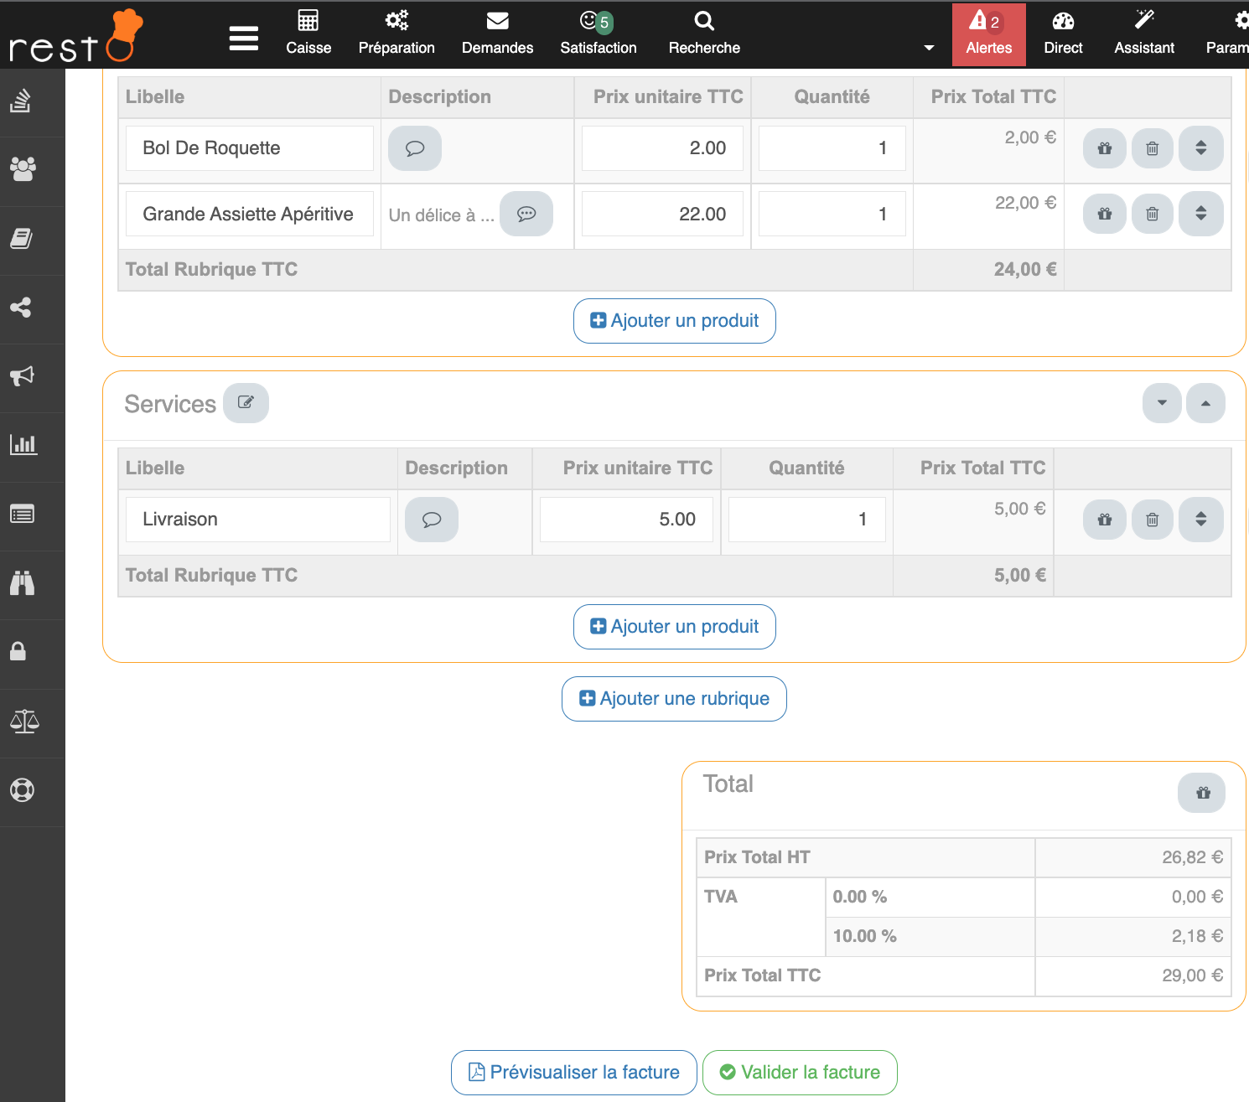Open the Alertes notifications
Image resolution: width=1249 pixels, height=1102 pixels.
988,34
